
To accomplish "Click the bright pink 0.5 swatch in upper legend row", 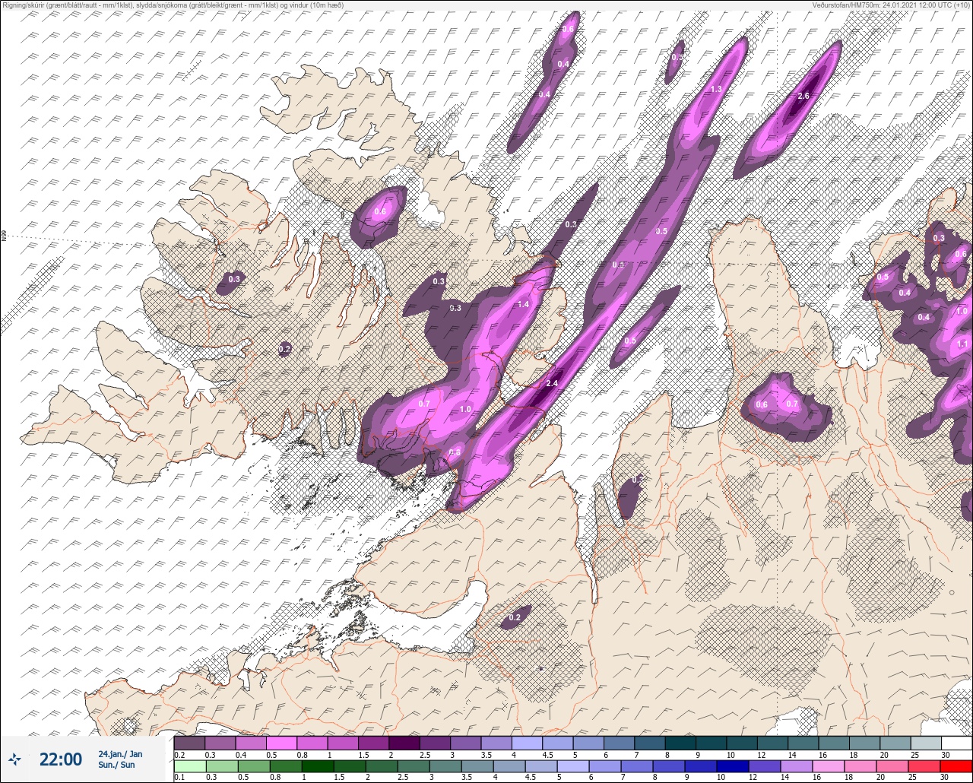I will (281, 743).
